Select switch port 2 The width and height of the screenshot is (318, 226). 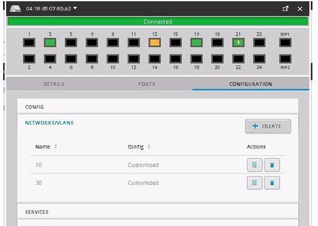(29, 59)
